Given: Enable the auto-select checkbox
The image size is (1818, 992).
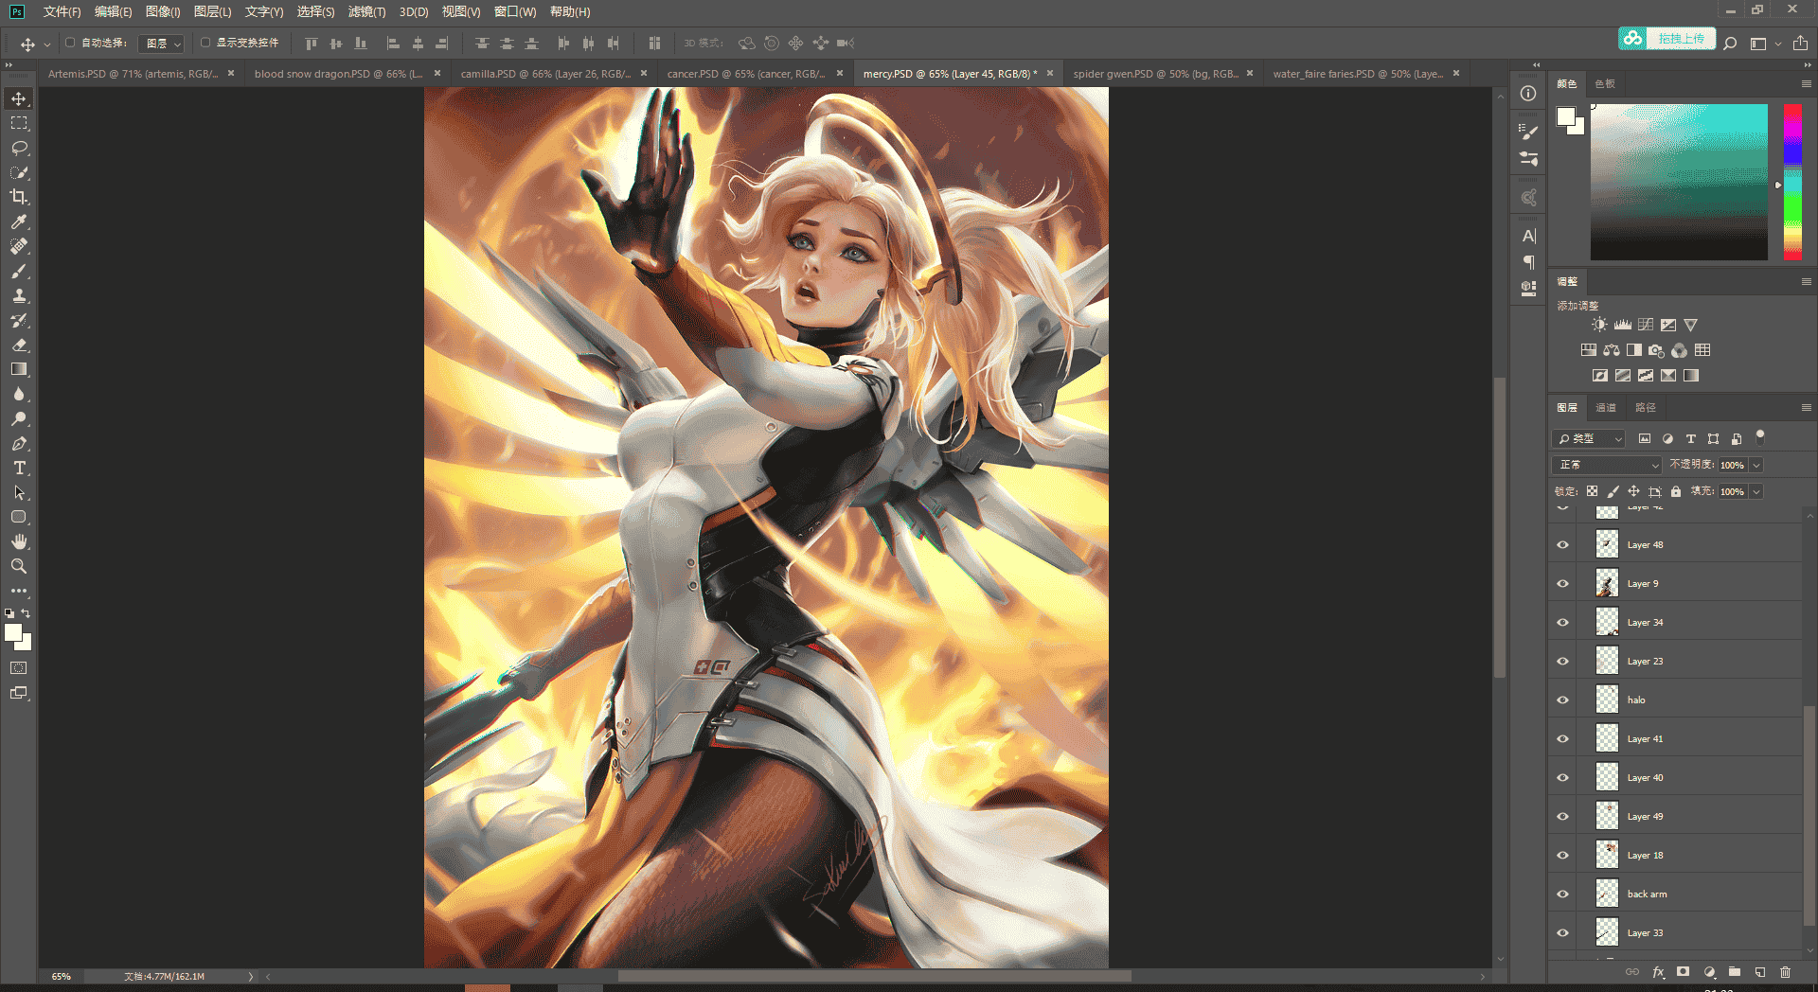Looking at the screenshot, I should click(70, 43).
